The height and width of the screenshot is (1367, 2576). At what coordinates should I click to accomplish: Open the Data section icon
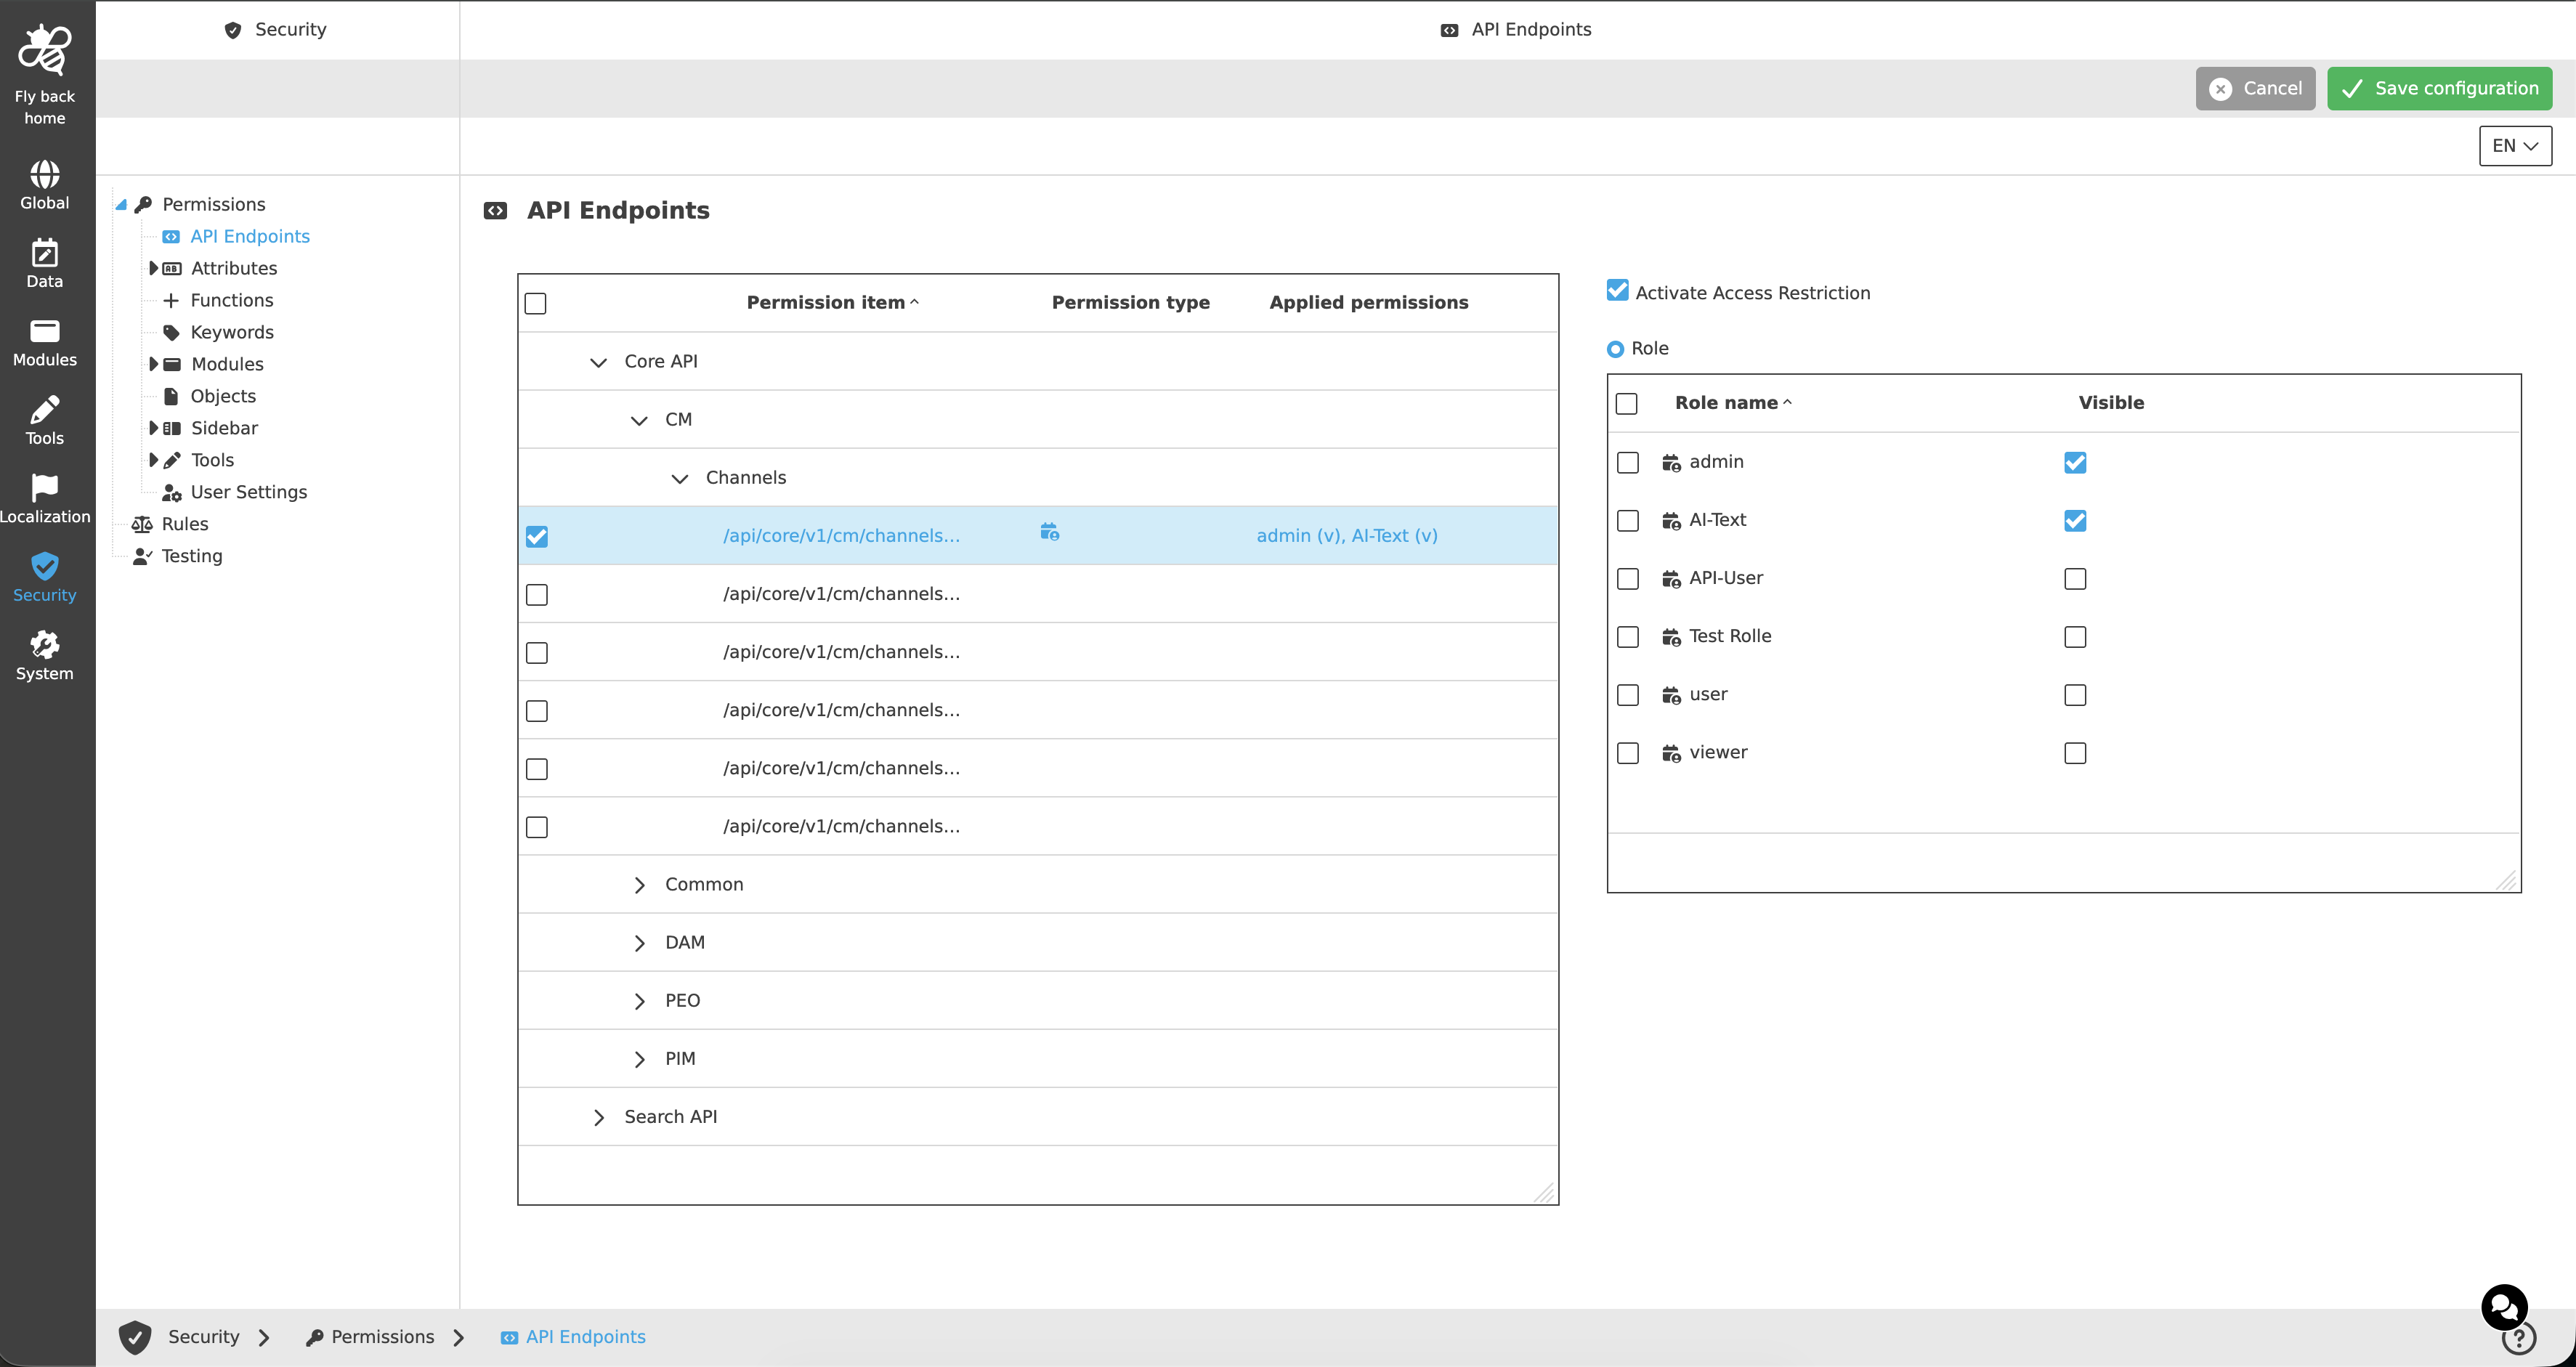click(x=45, y=252)
